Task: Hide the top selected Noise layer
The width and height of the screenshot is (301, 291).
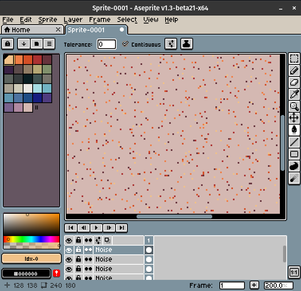Action: tap(69, 250)
